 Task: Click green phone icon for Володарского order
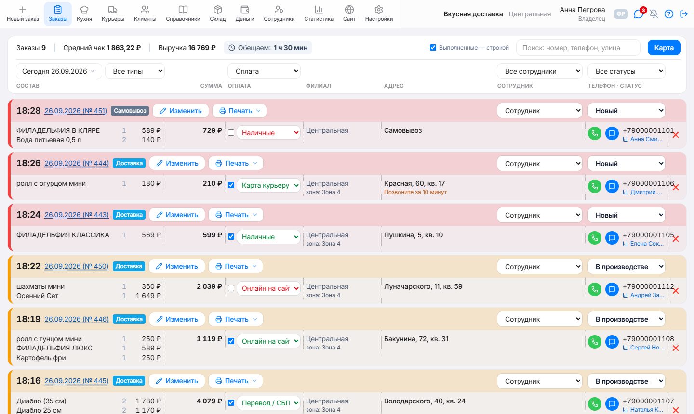(595, 404)
